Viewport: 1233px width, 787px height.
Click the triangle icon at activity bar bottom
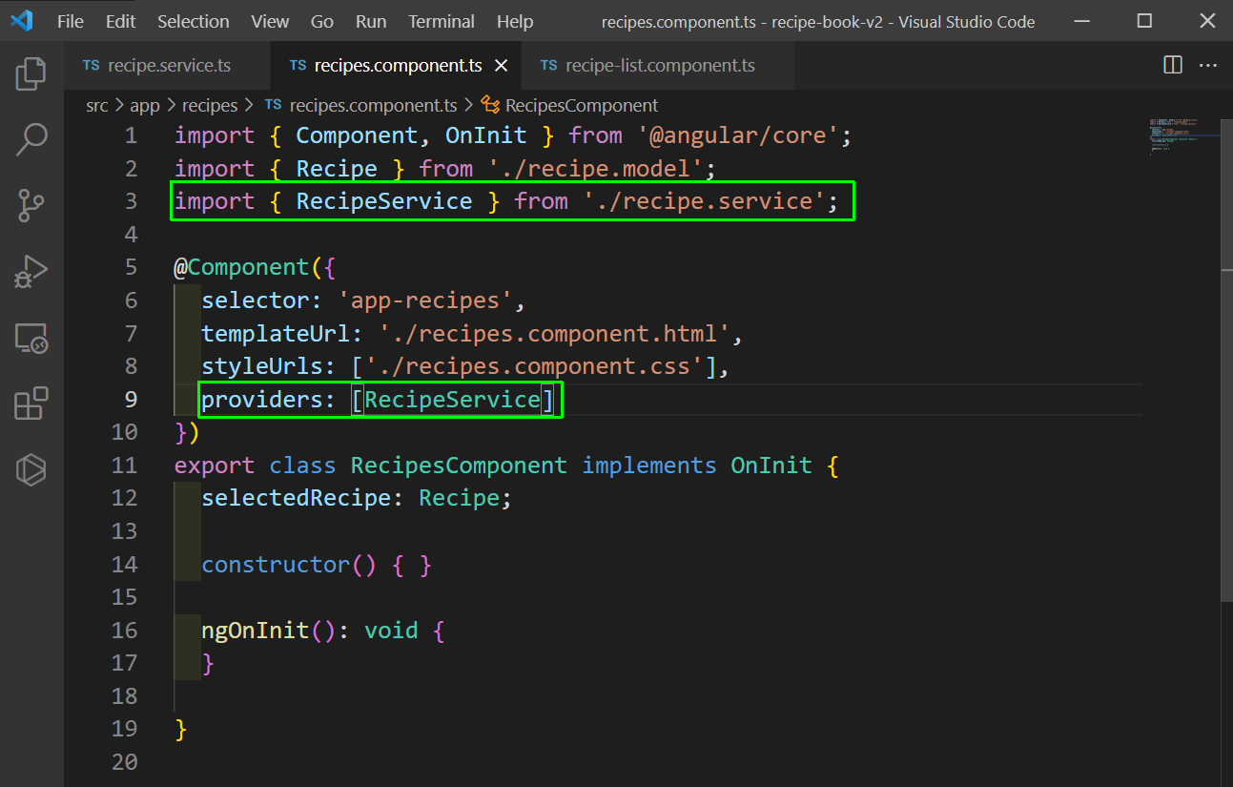31,468
